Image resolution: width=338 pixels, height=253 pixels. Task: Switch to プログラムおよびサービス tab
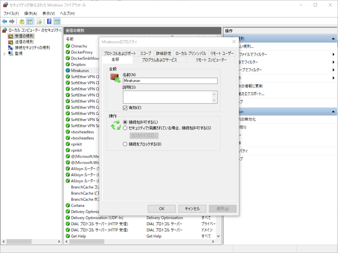click(159, 60)
